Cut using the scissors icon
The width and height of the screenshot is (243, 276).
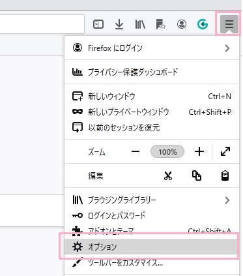point(168,176)
